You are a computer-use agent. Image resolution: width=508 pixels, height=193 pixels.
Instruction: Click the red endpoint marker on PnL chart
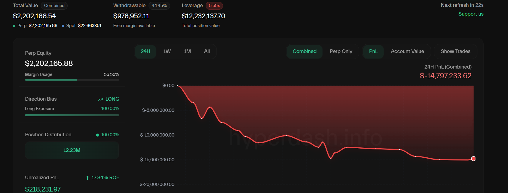click(x=473, y=159)
